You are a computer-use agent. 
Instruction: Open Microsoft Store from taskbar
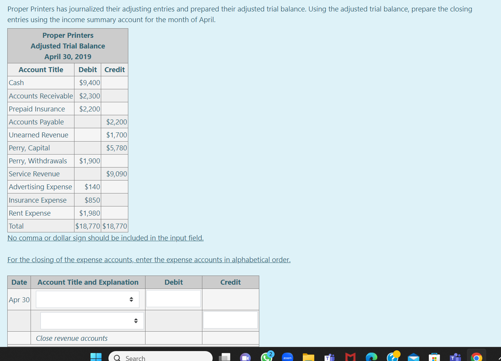click(x=434, y=358)
